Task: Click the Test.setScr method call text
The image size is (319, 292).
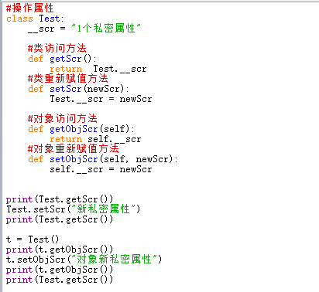Action: 36,209
